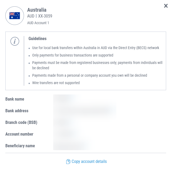Click the Branch code (BSB) label
This screenshot has height=169, width=172.
[21, 122]
